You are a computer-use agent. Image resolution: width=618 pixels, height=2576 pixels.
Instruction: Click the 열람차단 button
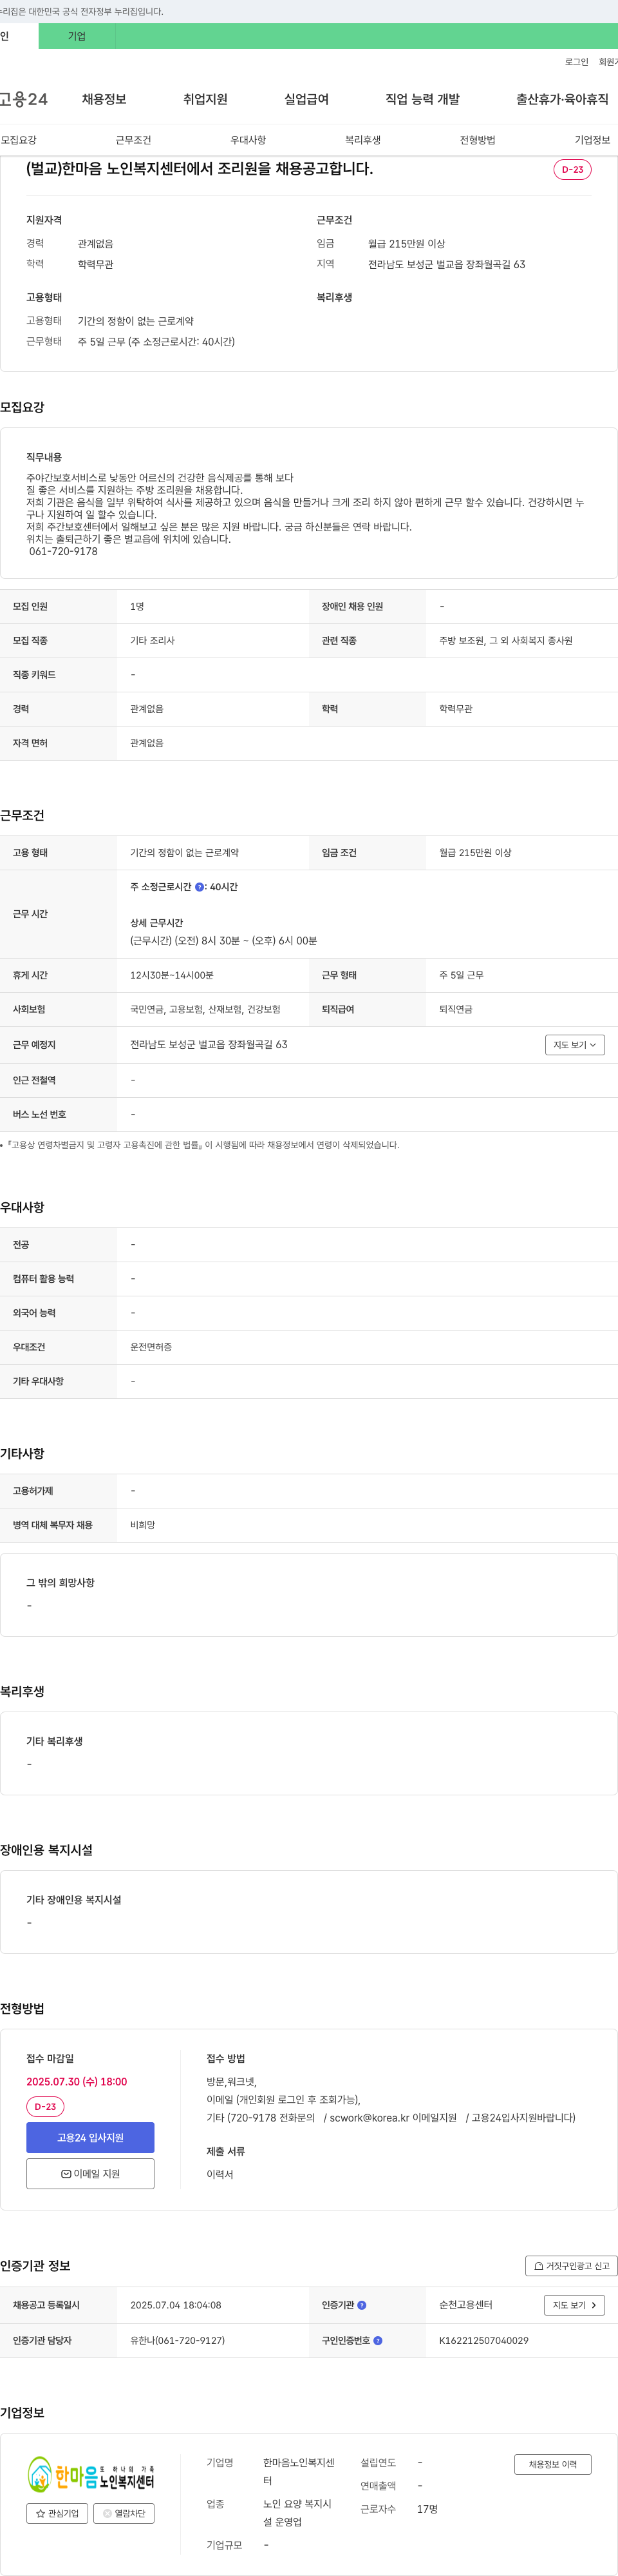point(124,2513)
